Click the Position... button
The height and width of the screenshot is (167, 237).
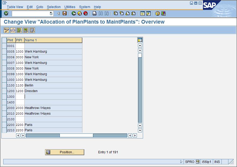64,152
